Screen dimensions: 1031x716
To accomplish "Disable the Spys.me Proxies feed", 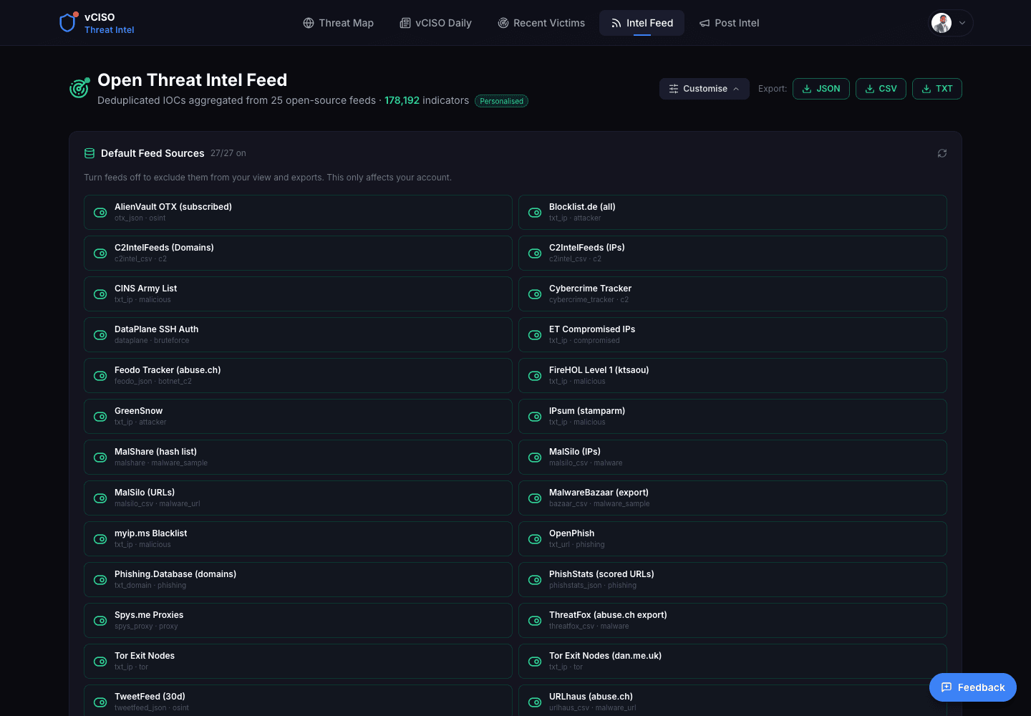I will (100, 621).
